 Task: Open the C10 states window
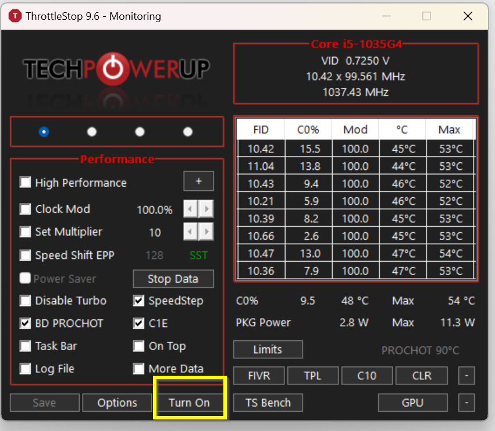point(367,376)
